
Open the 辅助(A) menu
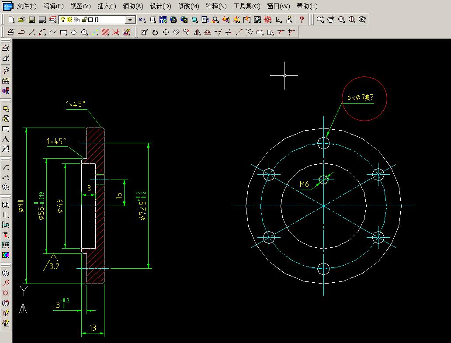pyautogui.click(x=133, y=6)
